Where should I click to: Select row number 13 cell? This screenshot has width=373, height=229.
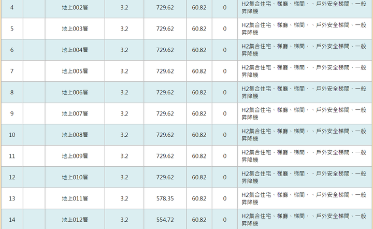coord(12,198)
